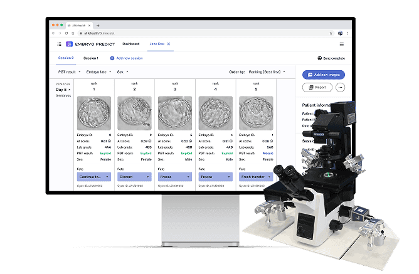Select the browser tab in tab strip
This screenshot has height=274, width=419.
[79, 26]
